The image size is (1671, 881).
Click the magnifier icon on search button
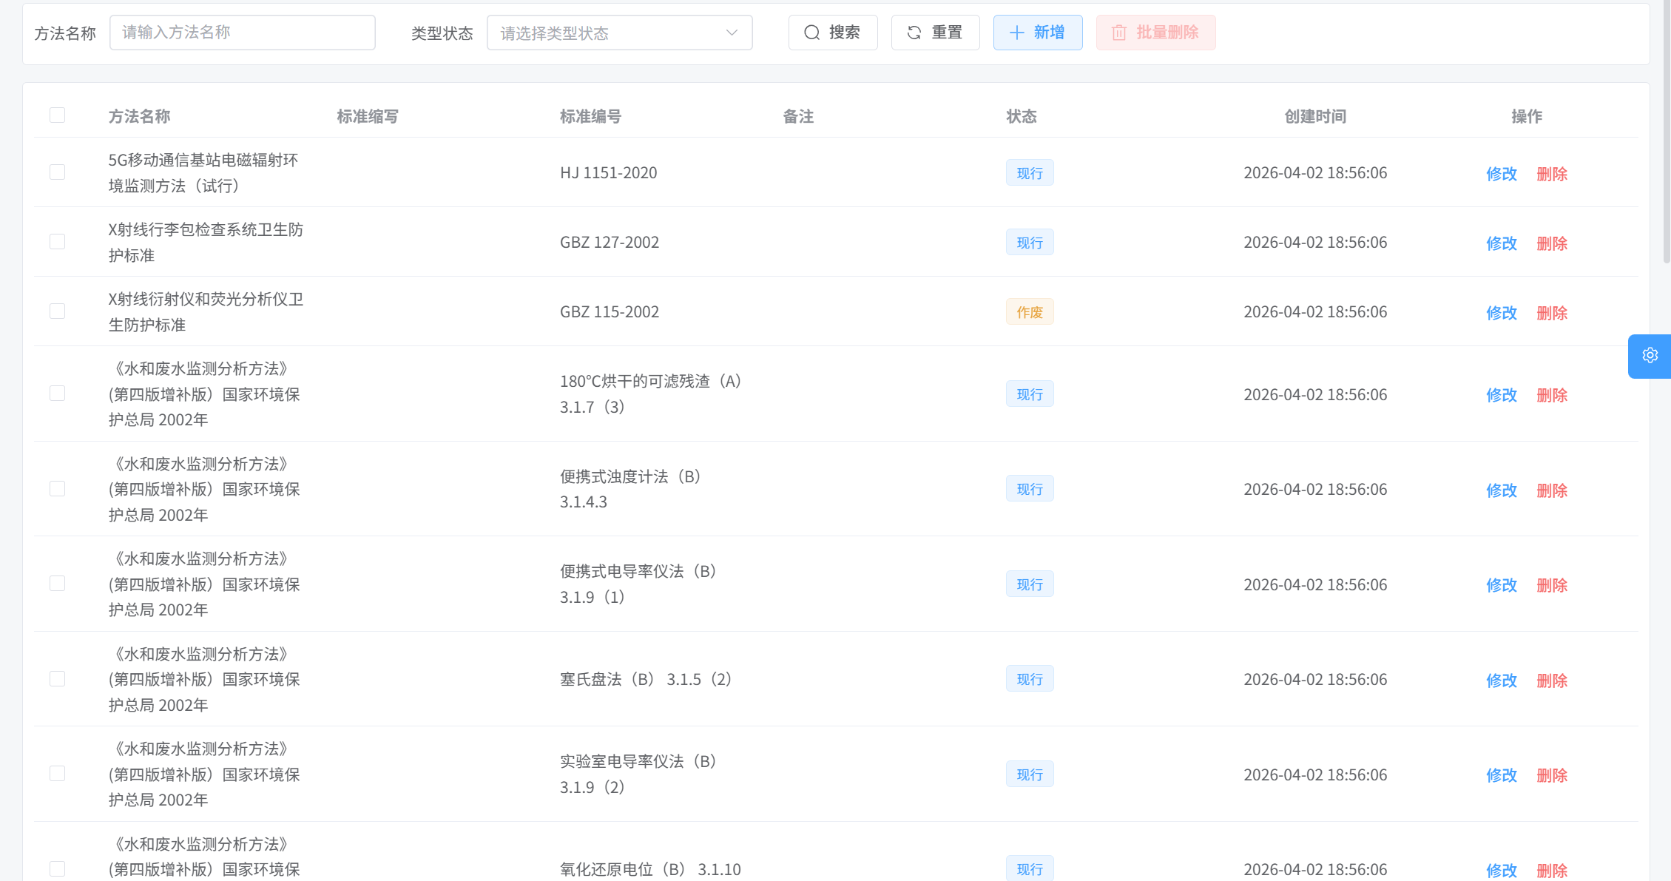[812, 33]
